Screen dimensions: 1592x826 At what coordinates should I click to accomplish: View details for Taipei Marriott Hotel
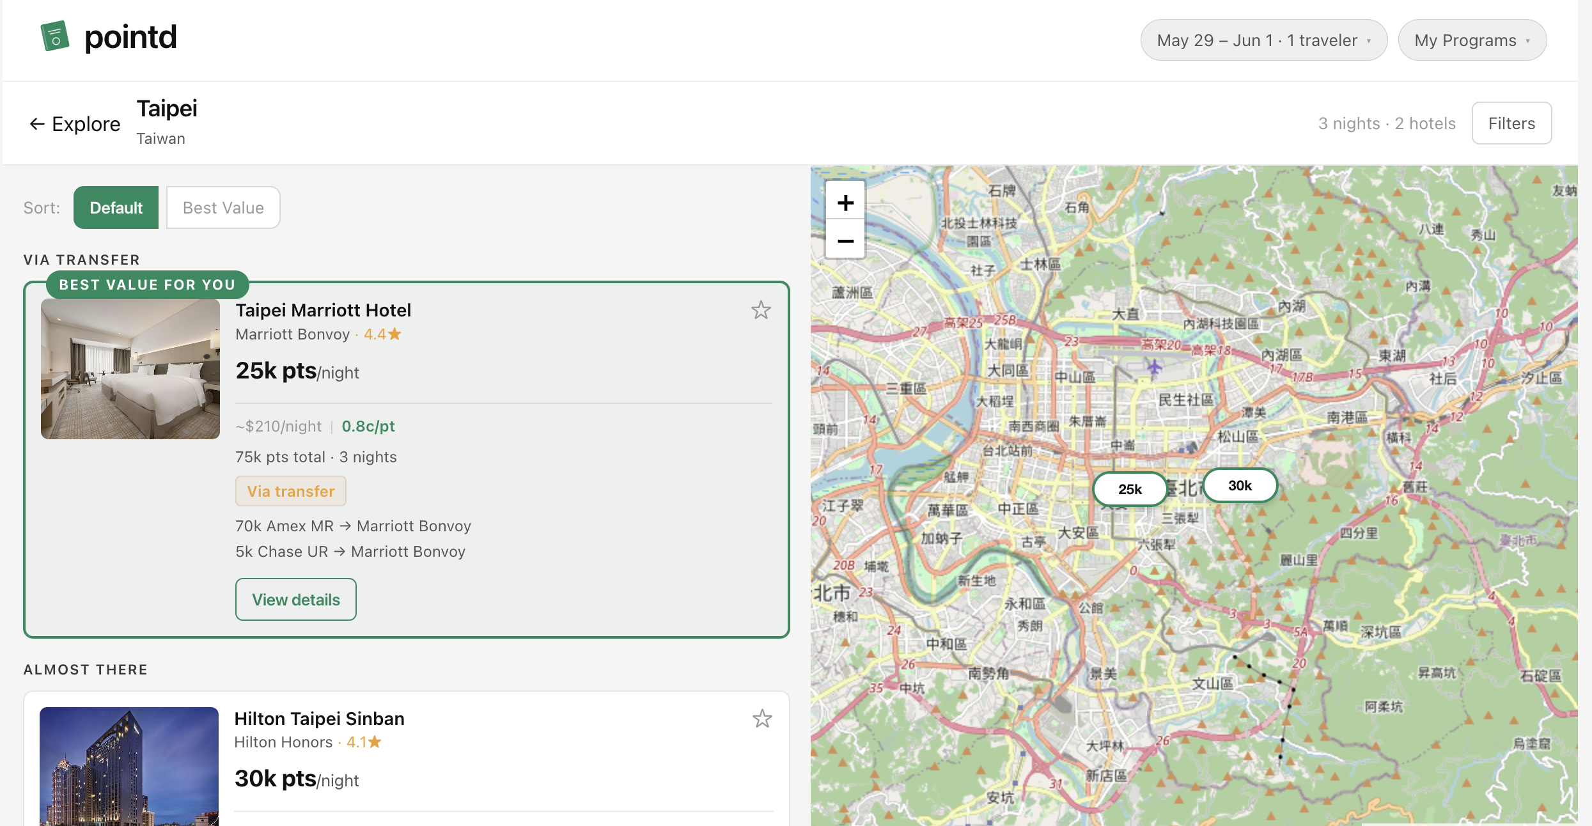295,600
